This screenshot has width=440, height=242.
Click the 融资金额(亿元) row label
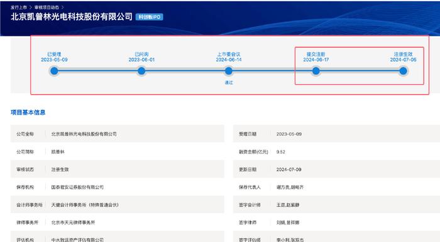click(x=253, y=152)
